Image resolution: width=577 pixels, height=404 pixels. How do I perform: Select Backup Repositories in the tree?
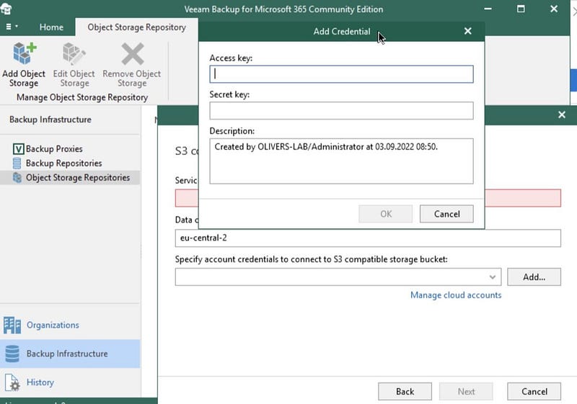tap(63, 163)
